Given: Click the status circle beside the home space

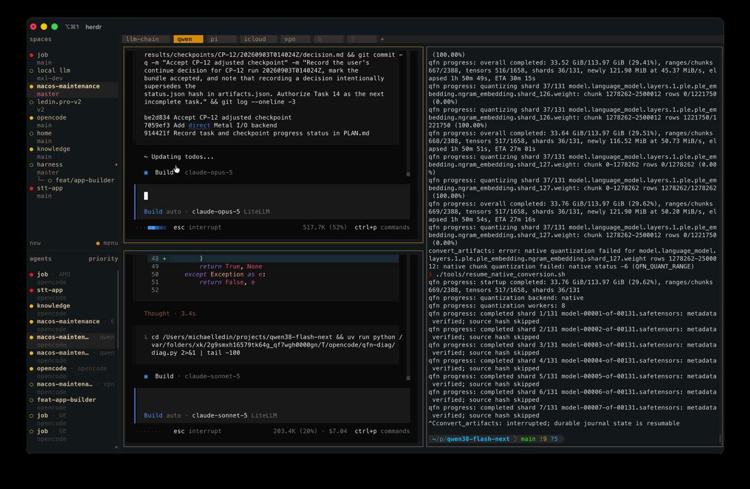Looking at the screenshot, I should click(32, 134).
